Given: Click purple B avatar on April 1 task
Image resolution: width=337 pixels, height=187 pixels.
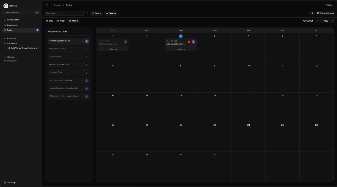Looking at the screenshot, I should [193, 42].
